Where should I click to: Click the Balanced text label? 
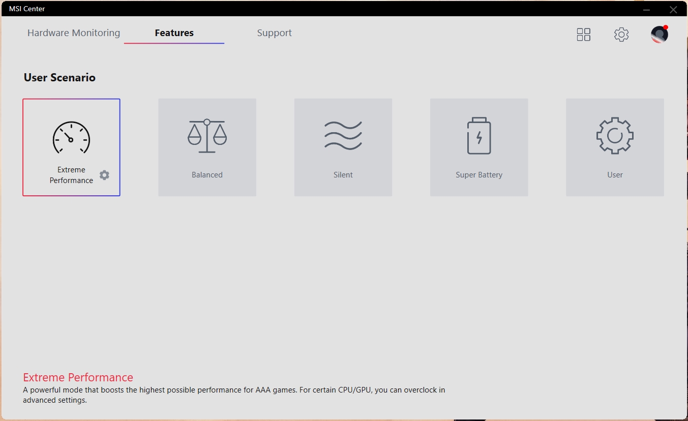[x=207, y=175]
